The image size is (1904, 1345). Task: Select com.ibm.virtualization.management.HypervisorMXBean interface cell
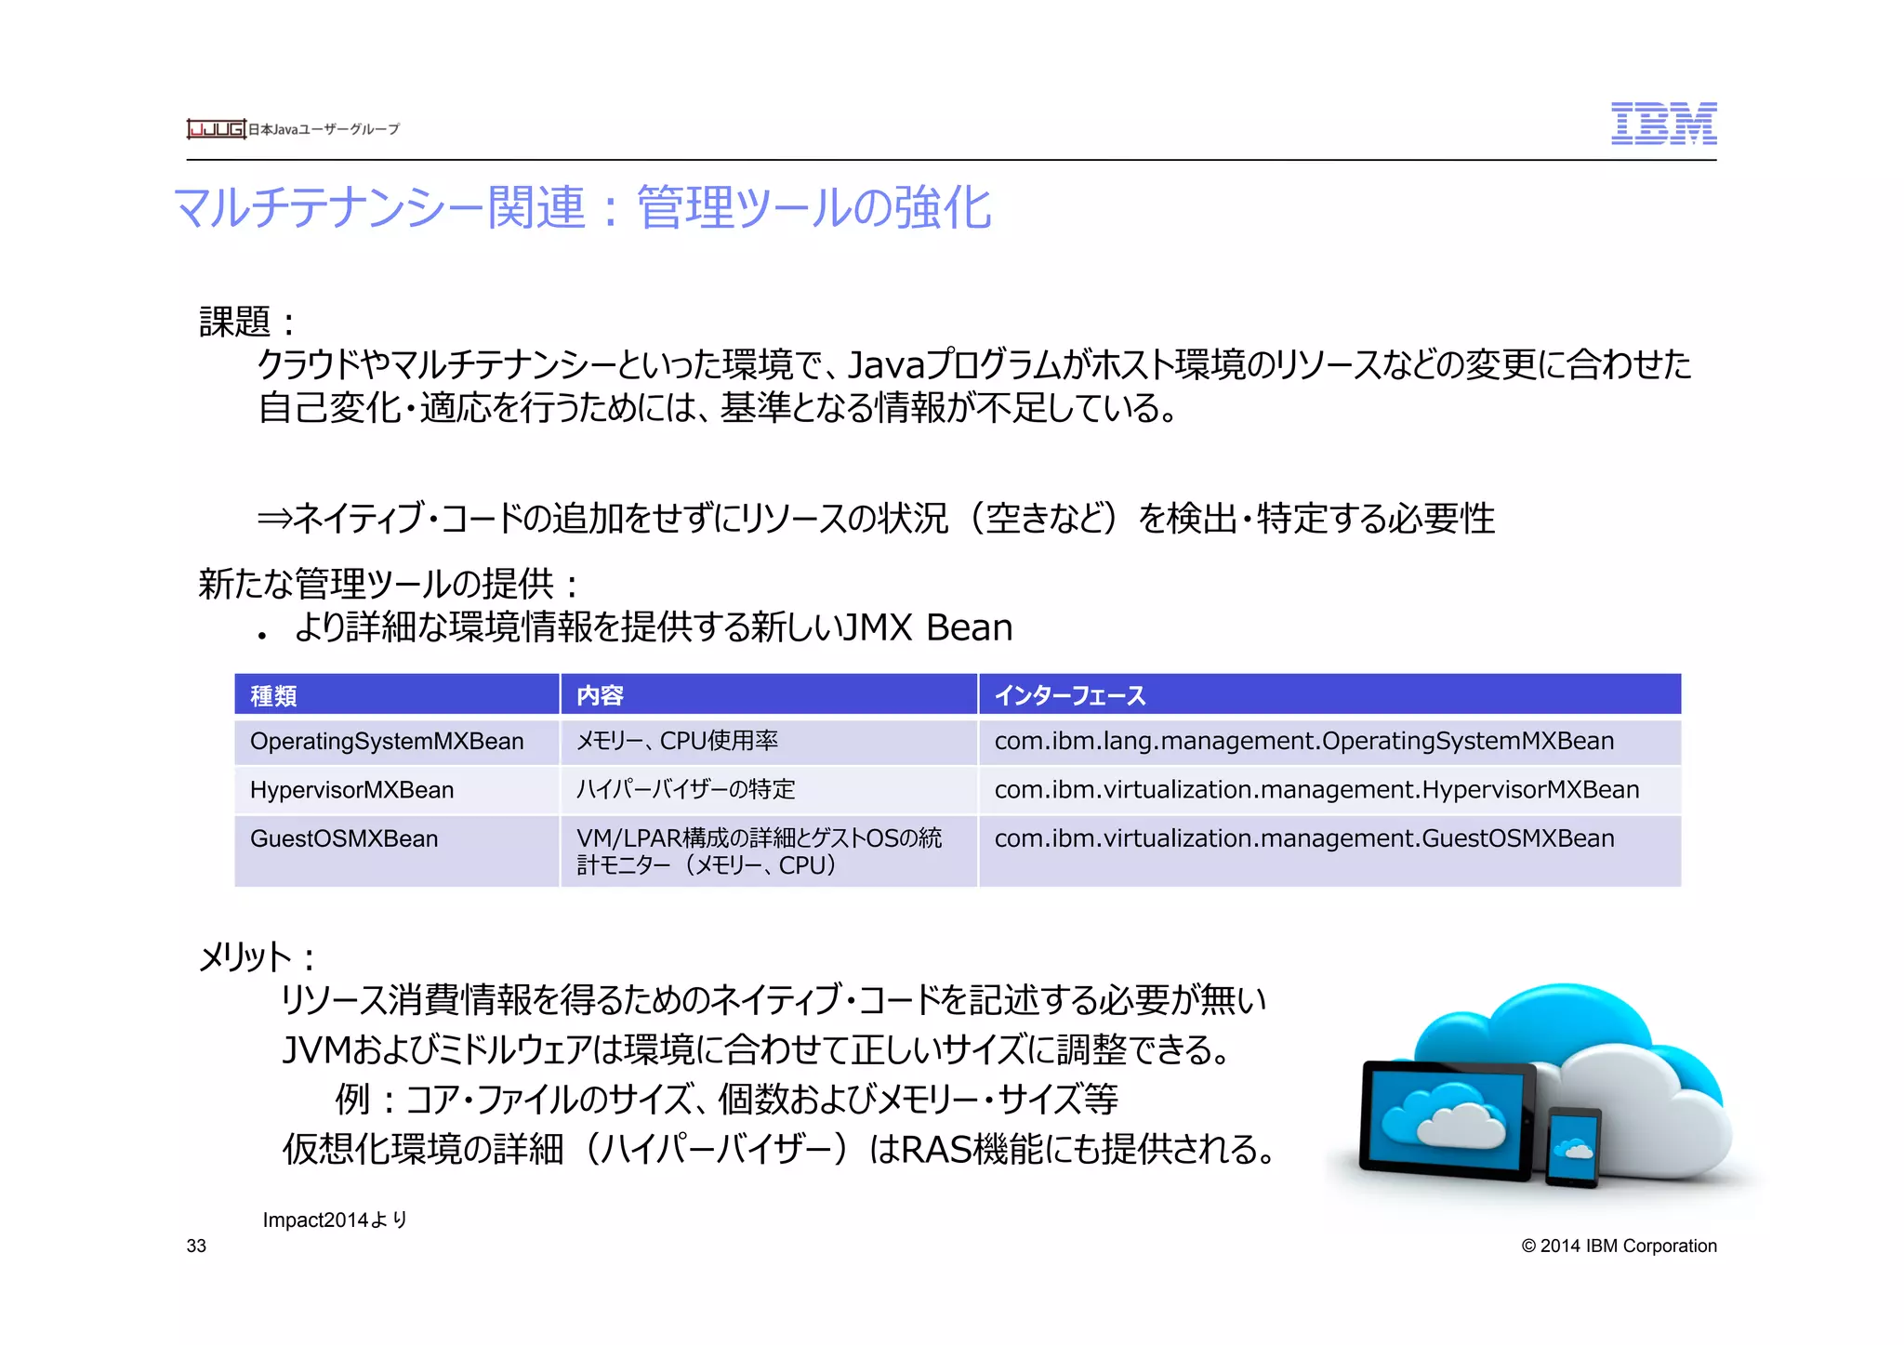coord(1330,790)
